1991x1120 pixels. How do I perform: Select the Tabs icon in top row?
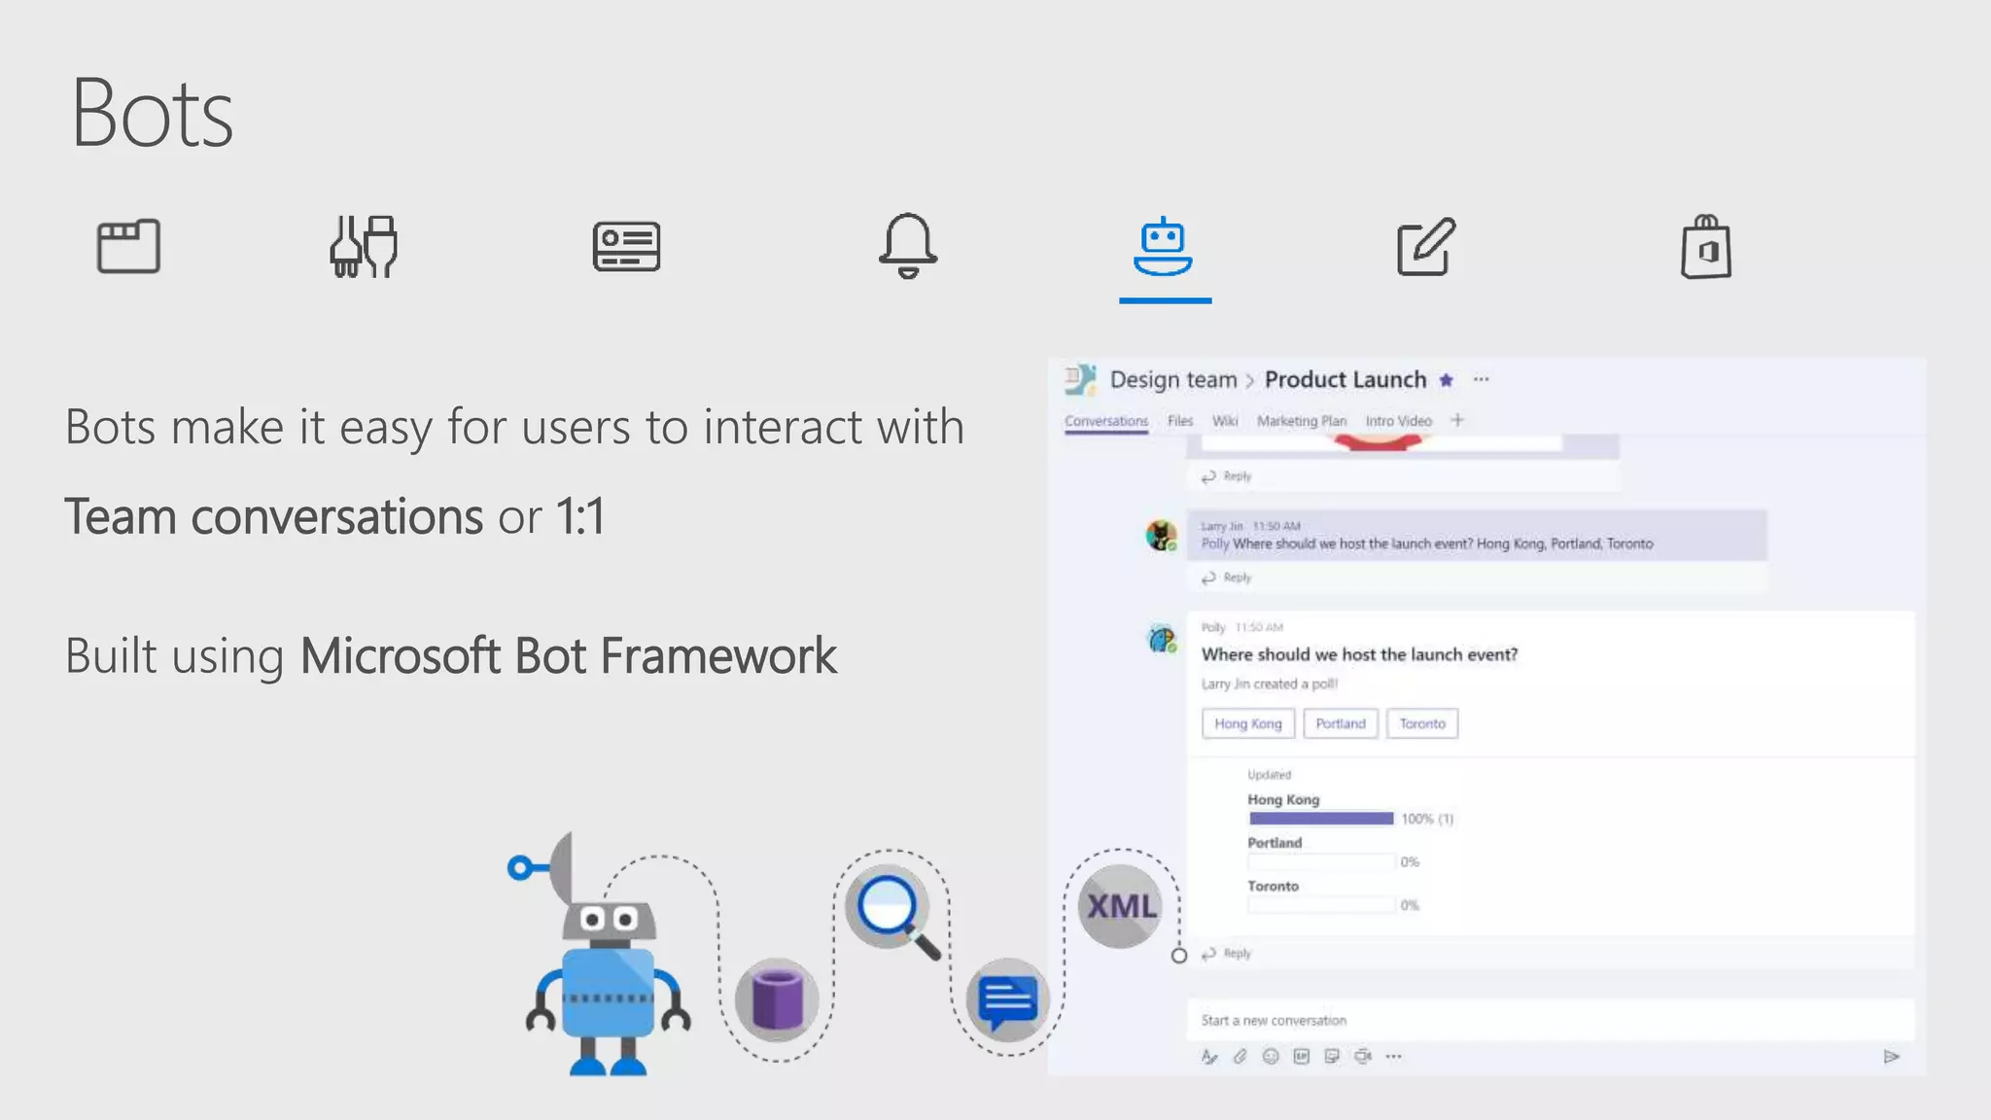pos(128,246)
